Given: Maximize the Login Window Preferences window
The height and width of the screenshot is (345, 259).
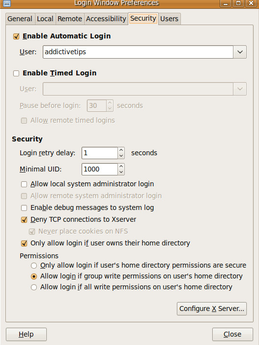Looking at the screenshot, I should tap(238, 3).
